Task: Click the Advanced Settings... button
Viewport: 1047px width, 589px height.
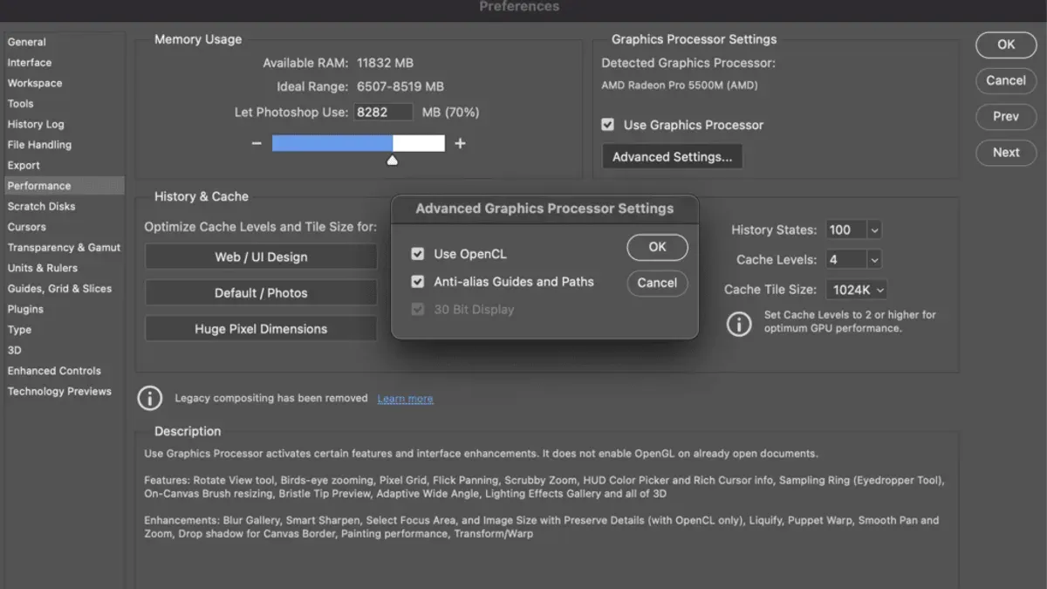Action: [672, 157]
